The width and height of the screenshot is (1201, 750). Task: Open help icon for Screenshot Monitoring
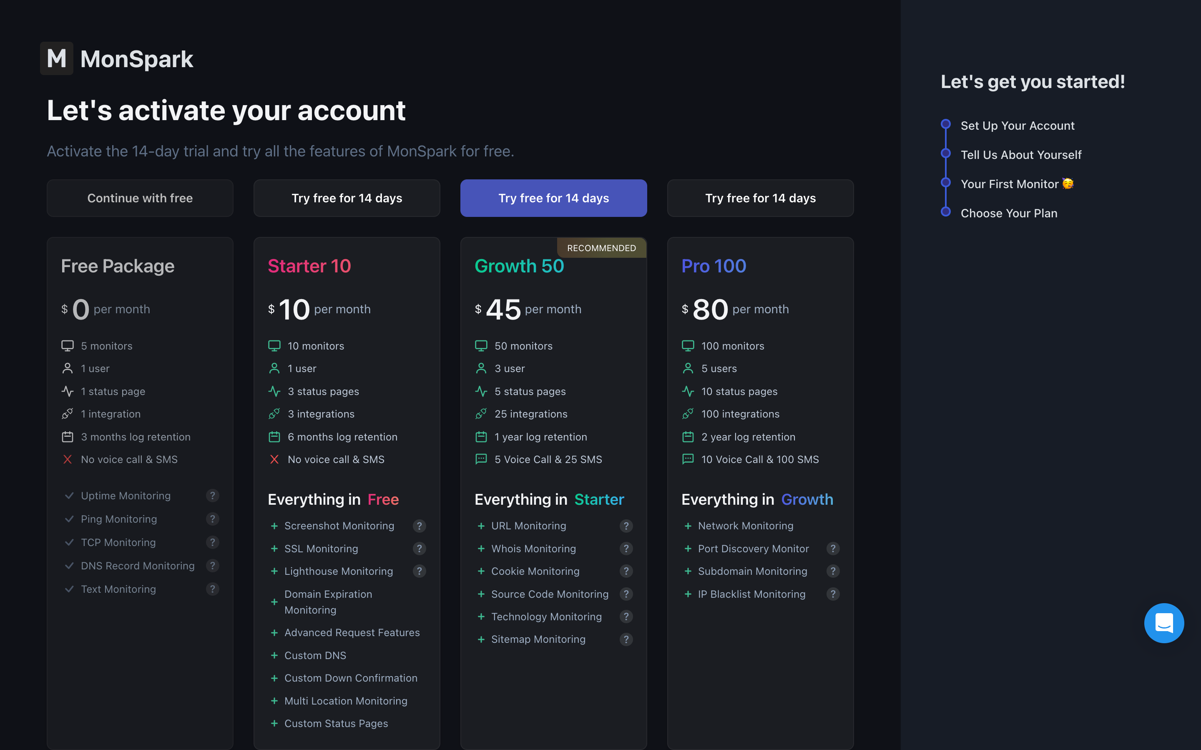pos(419,526)
